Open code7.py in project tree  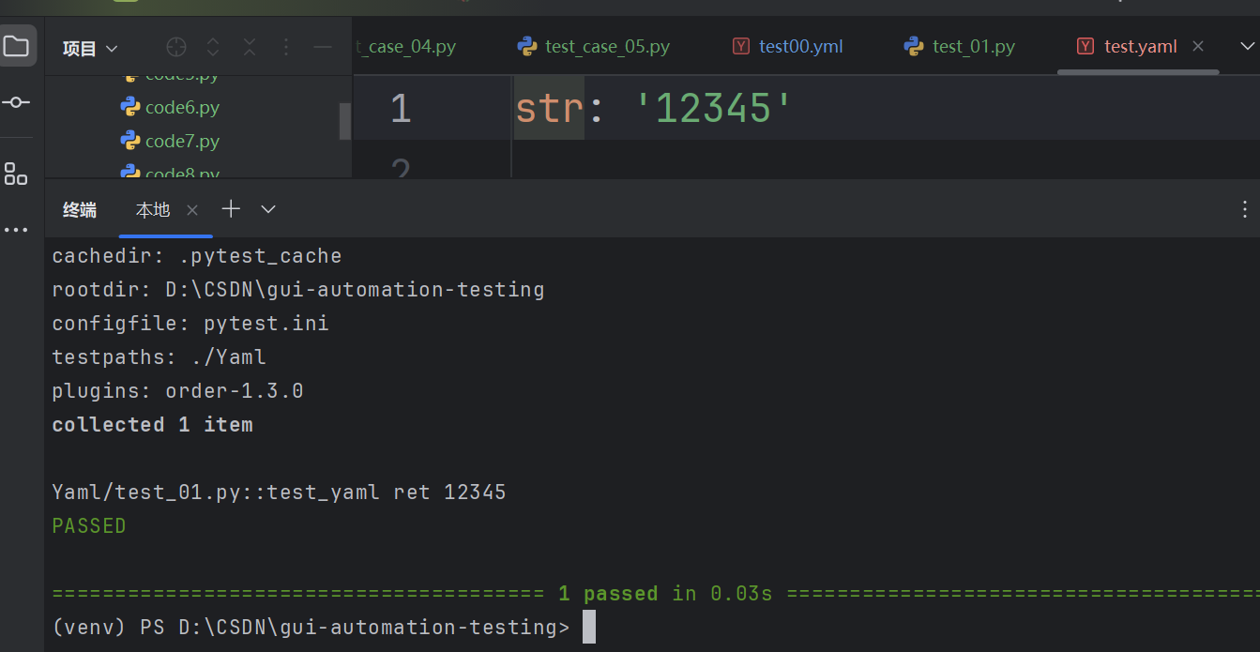[182, 141]
